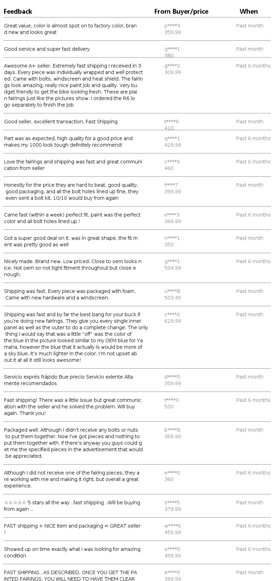Click the 629.99 price value

point(173,321)
